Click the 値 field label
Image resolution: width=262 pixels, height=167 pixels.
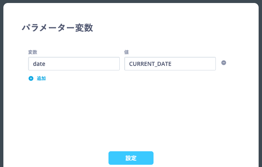pos(126,52)
